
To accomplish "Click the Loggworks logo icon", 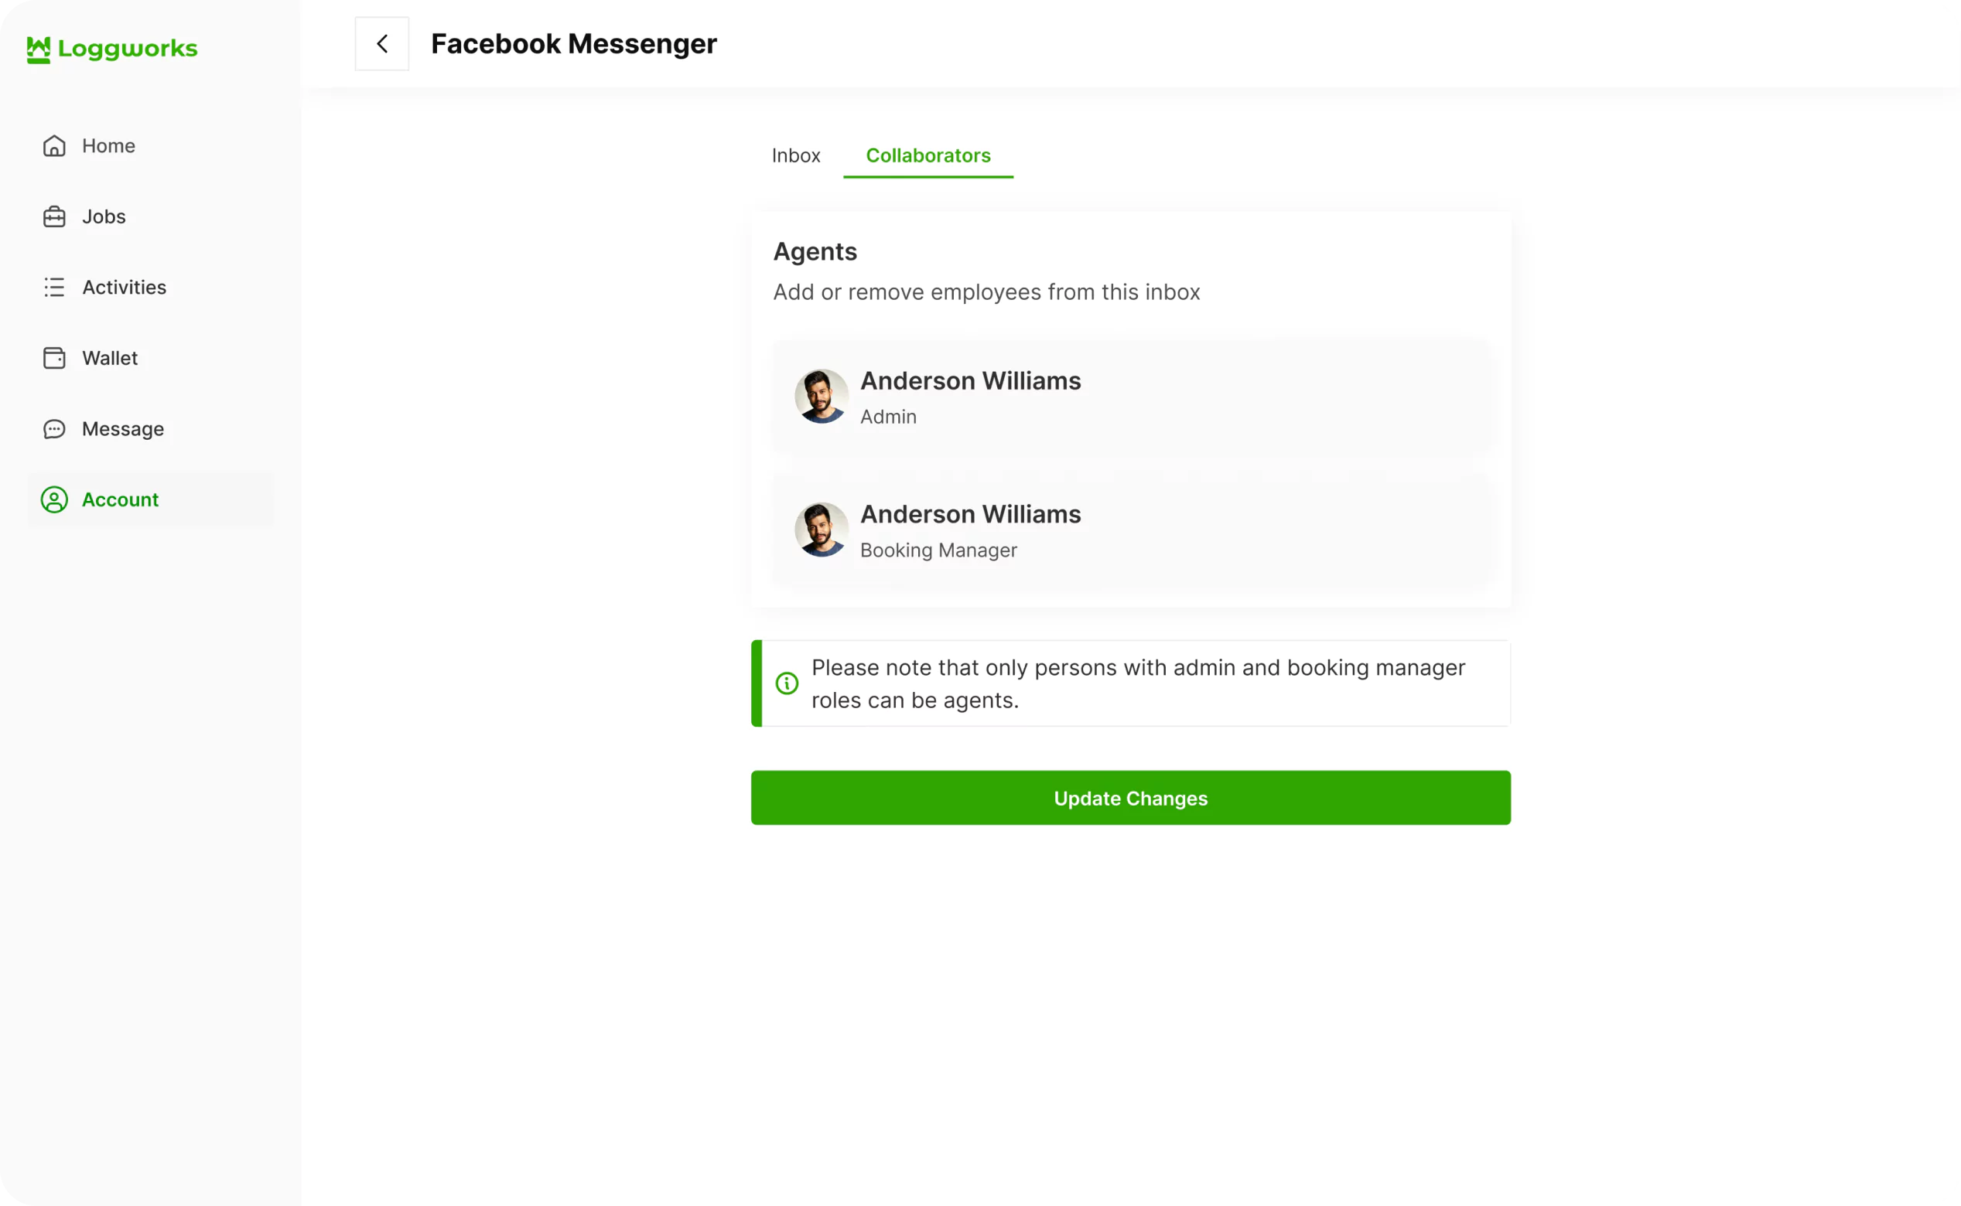I will point(39,49).
